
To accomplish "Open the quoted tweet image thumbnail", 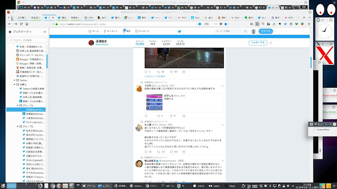I will pos(154,102).
